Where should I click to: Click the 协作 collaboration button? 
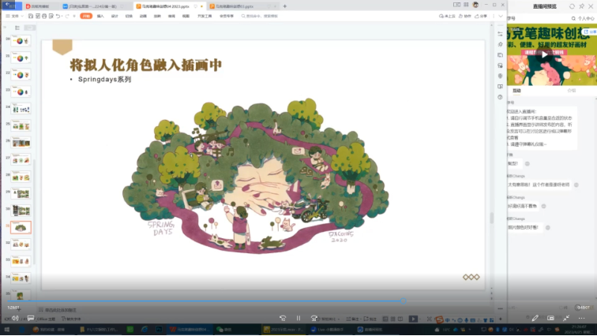465,16
